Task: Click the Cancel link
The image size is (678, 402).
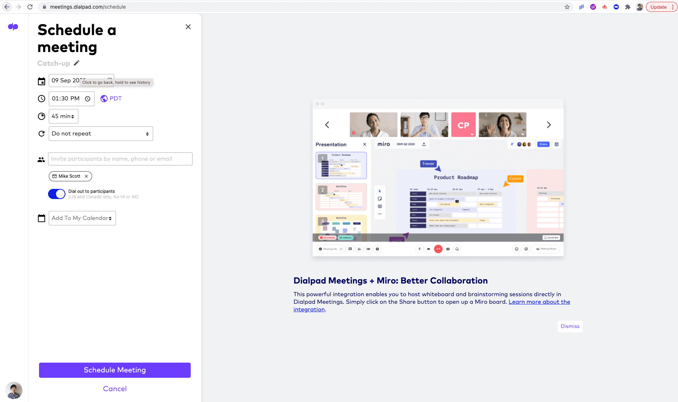Action: click(115, 389)
